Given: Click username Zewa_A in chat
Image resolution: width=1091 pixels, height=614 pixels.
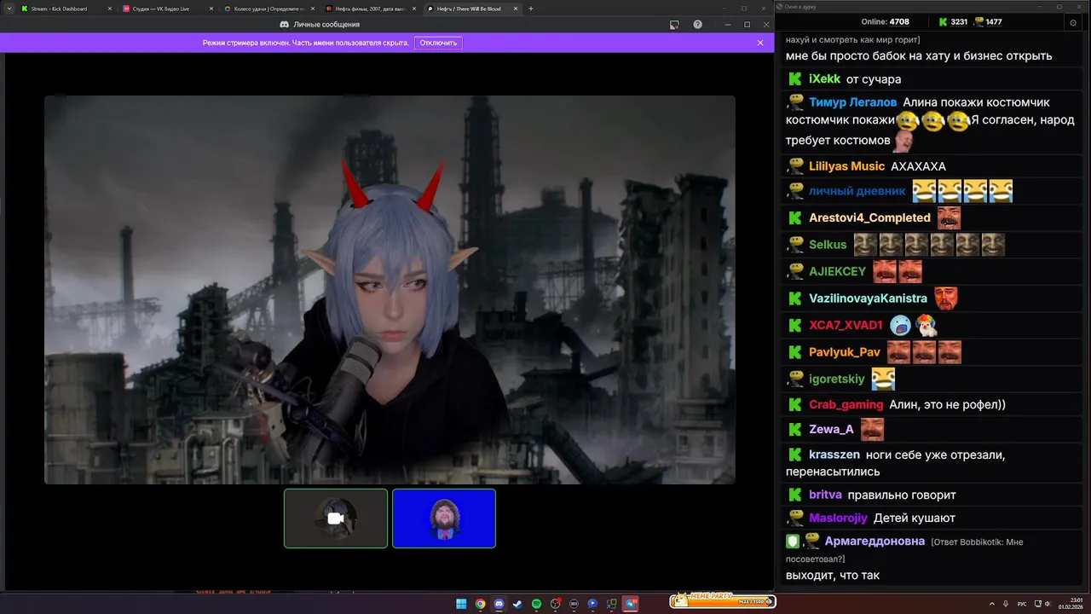Looking at the screenshot, I should (x=831, y=430).
